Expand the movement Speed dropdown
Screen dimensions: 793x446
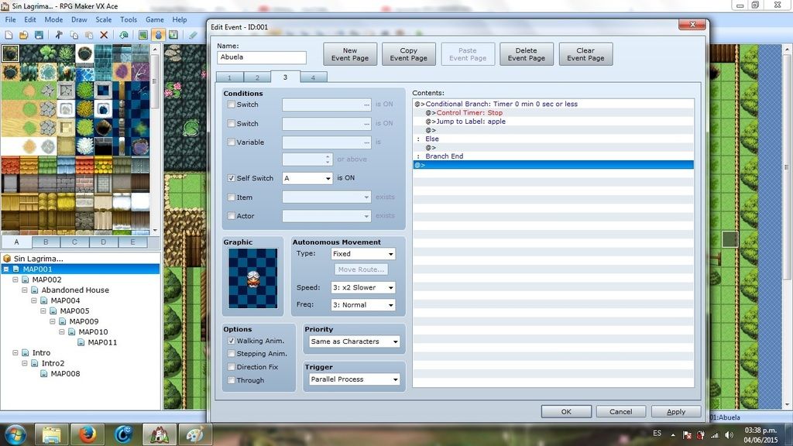click(x=363, y=287)
